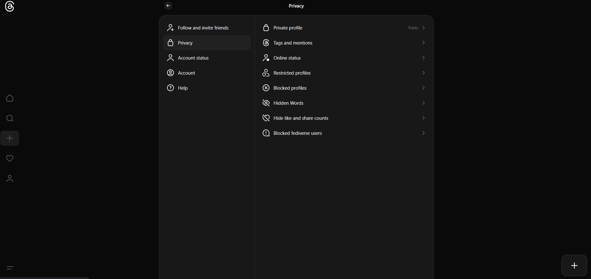Open the More menu icon at bottom left

click(10, 268)
